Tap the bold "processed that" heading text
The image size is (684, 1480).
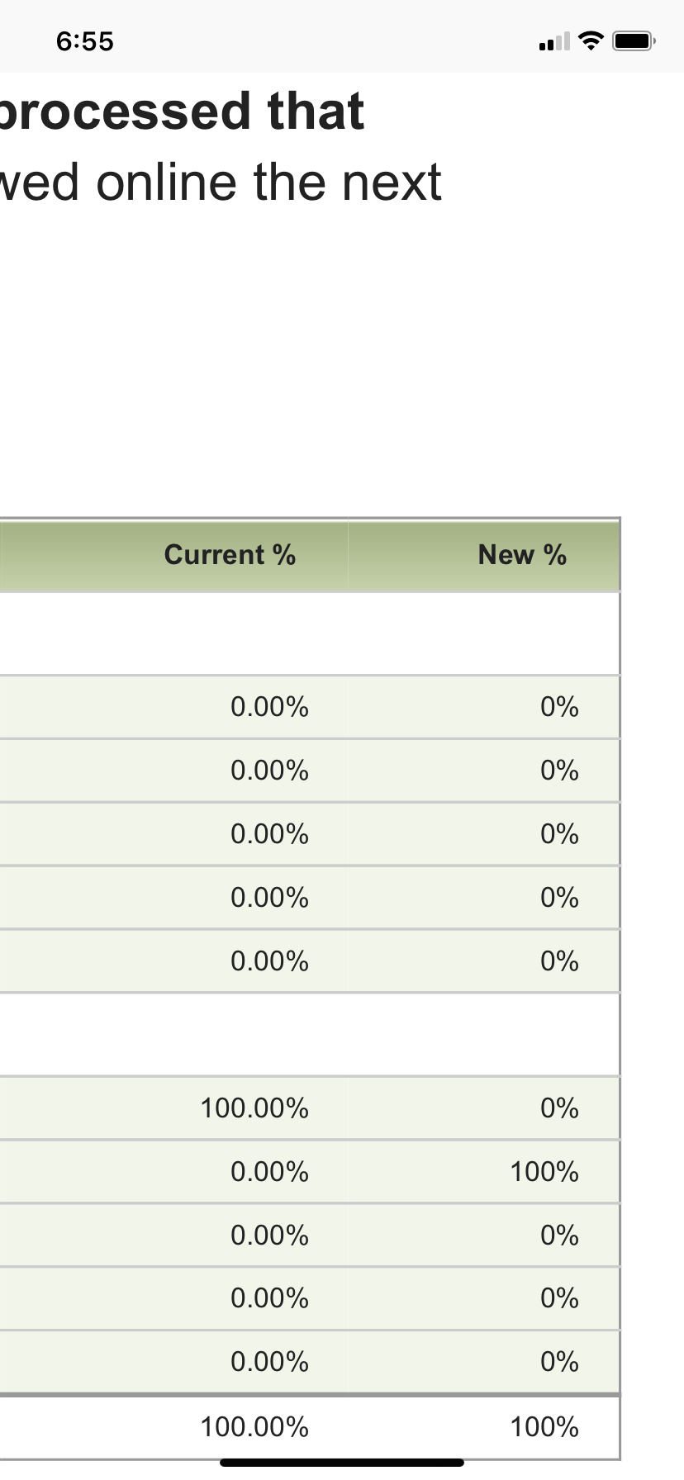tap(182, 112)
